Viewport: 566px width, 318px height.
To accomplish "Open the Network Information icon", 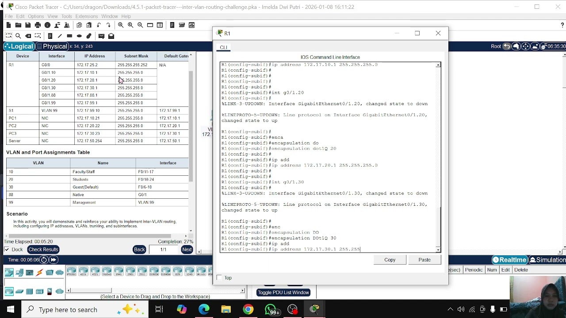I will (47, 25).
